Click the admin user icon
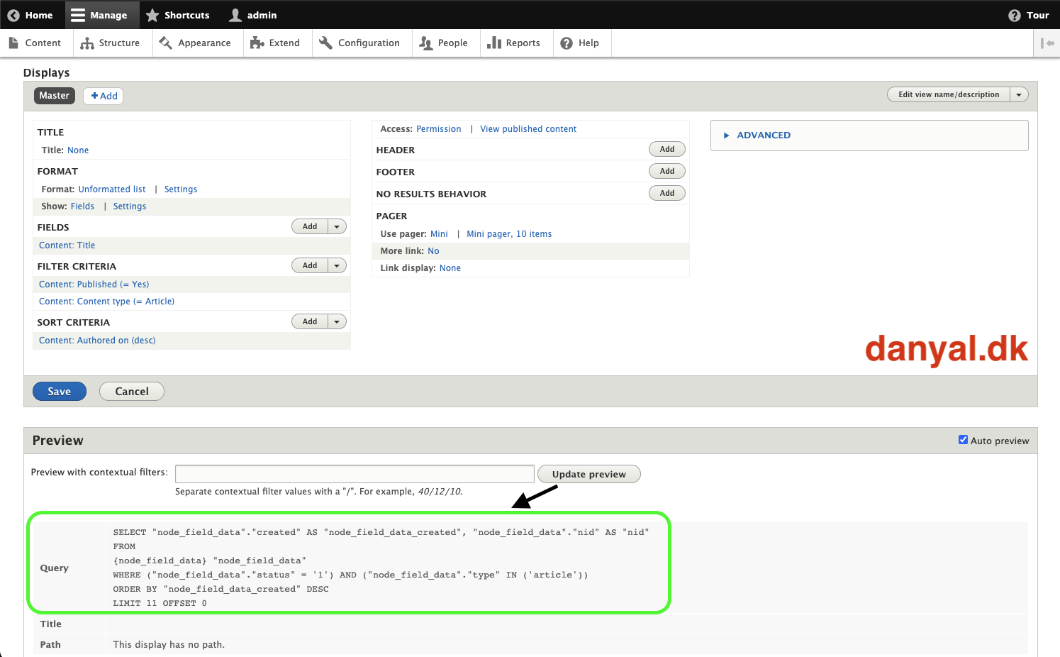The height and width of the screenshot is (657, 1060). 235,15
